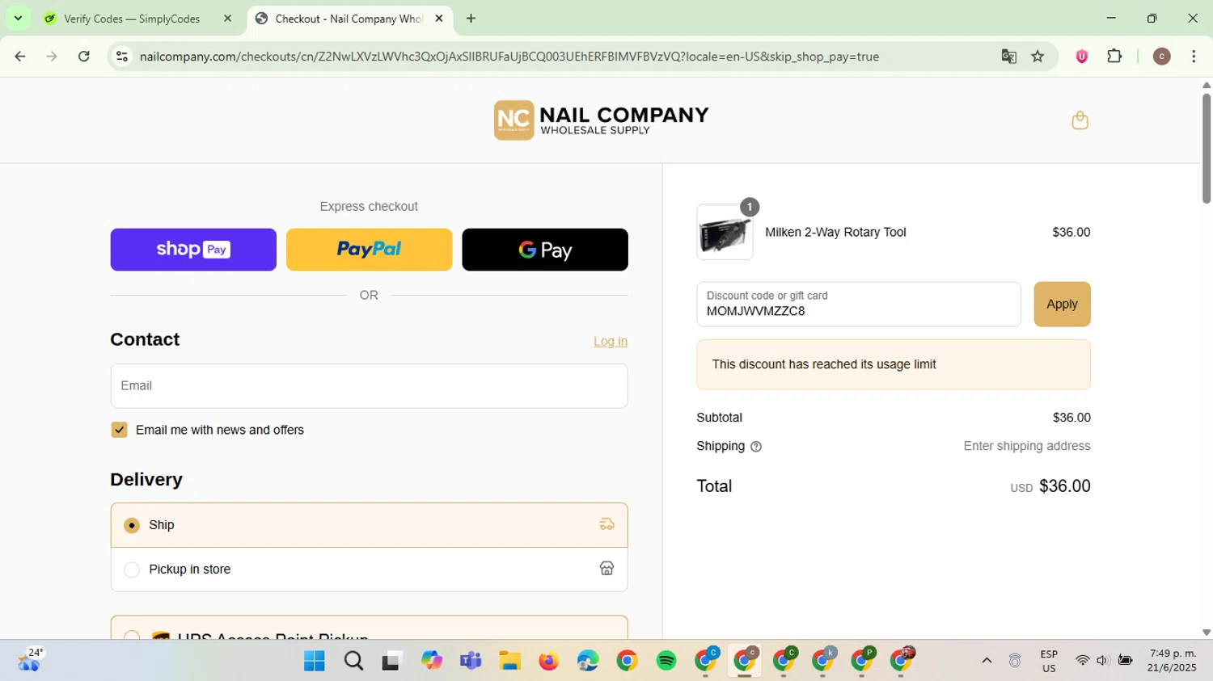Open taskbar clock 7:49 p. m.
This screenshot has width=1213, height=681.
click(x=1172, y=661)
